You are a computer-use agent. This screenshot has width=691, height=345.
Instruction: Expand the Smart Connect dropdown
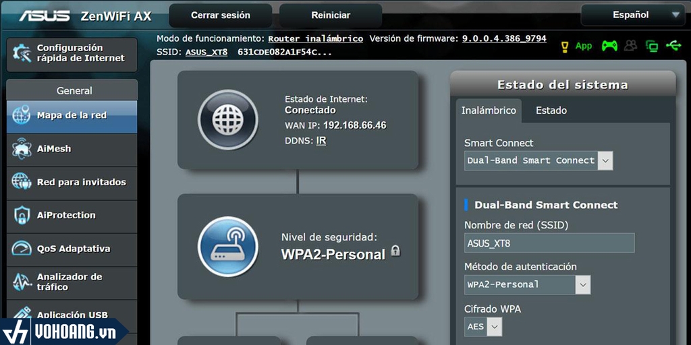(538, 160)
